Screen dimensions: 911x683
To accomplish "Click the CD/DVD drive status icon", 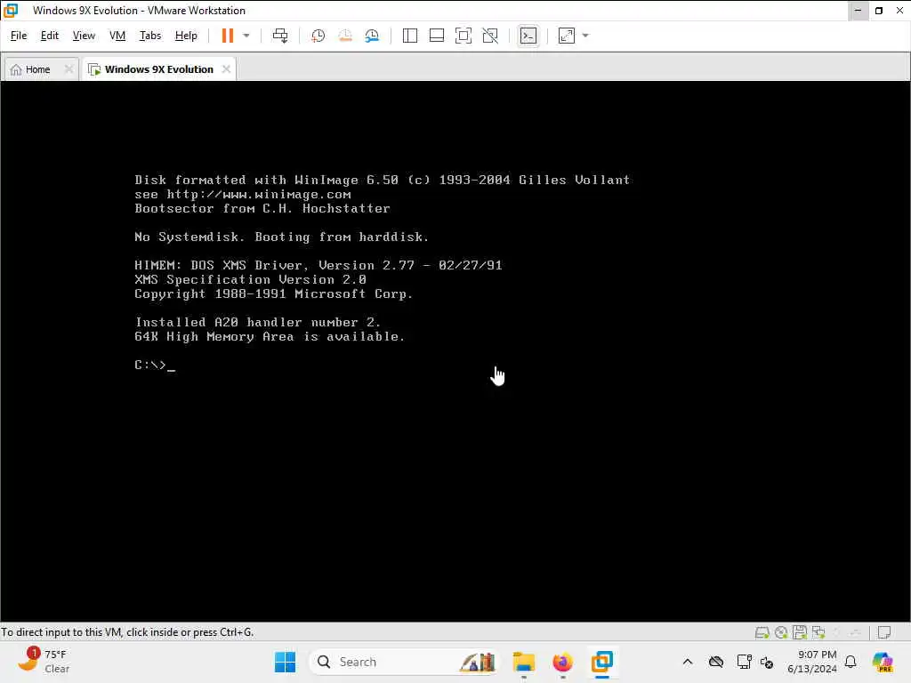I will tap(781, 632).
